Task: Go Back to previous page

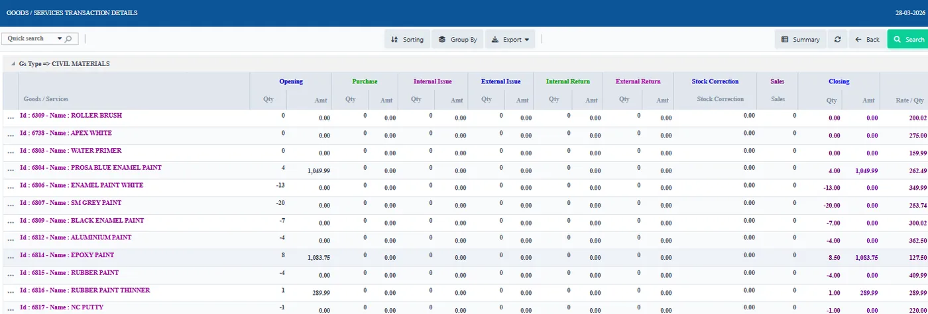Action: coord(867,40)
